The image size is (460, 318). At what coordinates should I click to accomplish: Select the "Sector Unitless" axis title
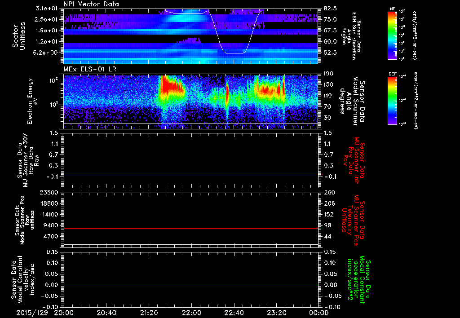19,36
